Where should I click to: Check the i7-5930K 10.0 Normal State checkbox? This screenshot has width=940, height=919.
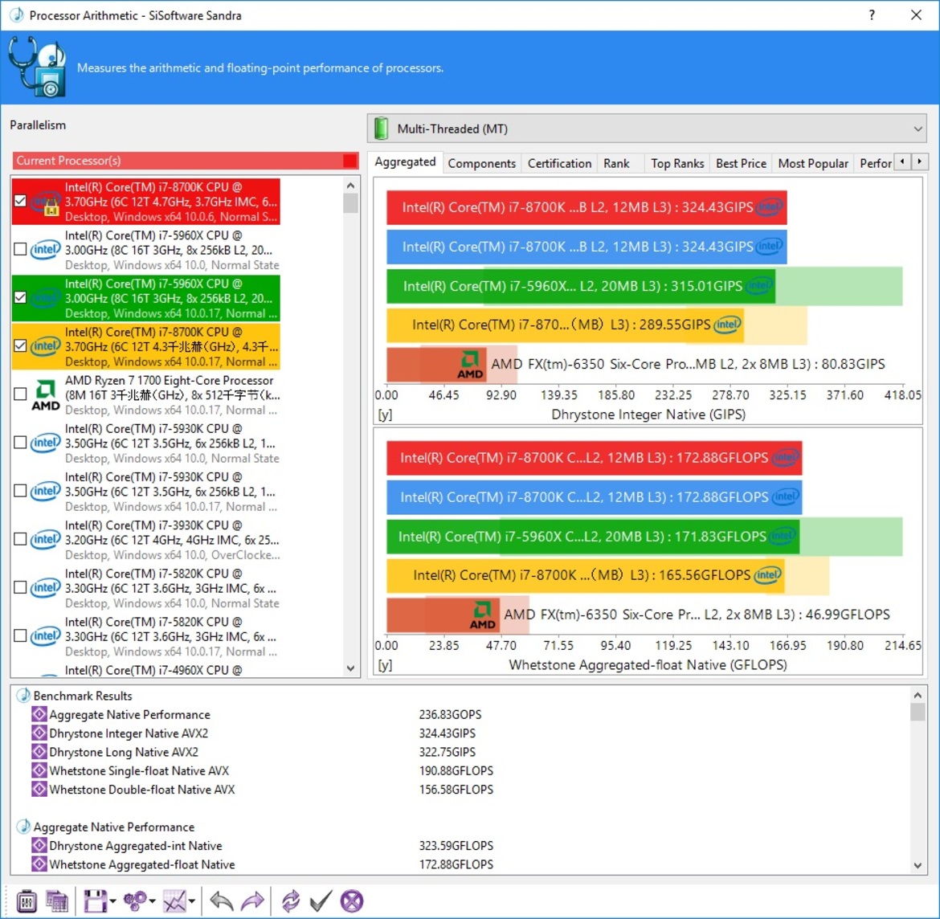[x=20, y=443]
